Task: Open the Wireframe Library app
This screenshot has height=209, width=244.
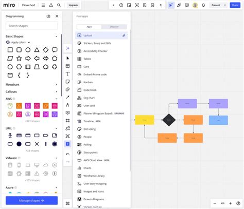Action: 101,176
